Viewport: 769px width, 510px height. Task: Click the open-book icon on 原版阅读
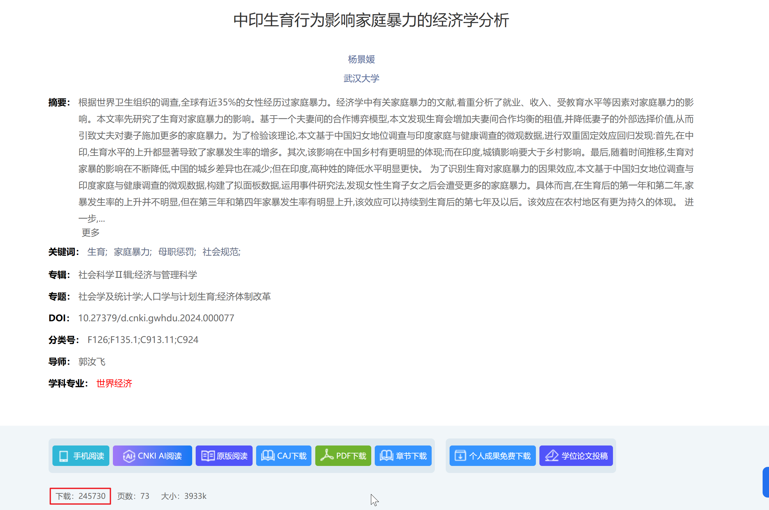[208, 456]
